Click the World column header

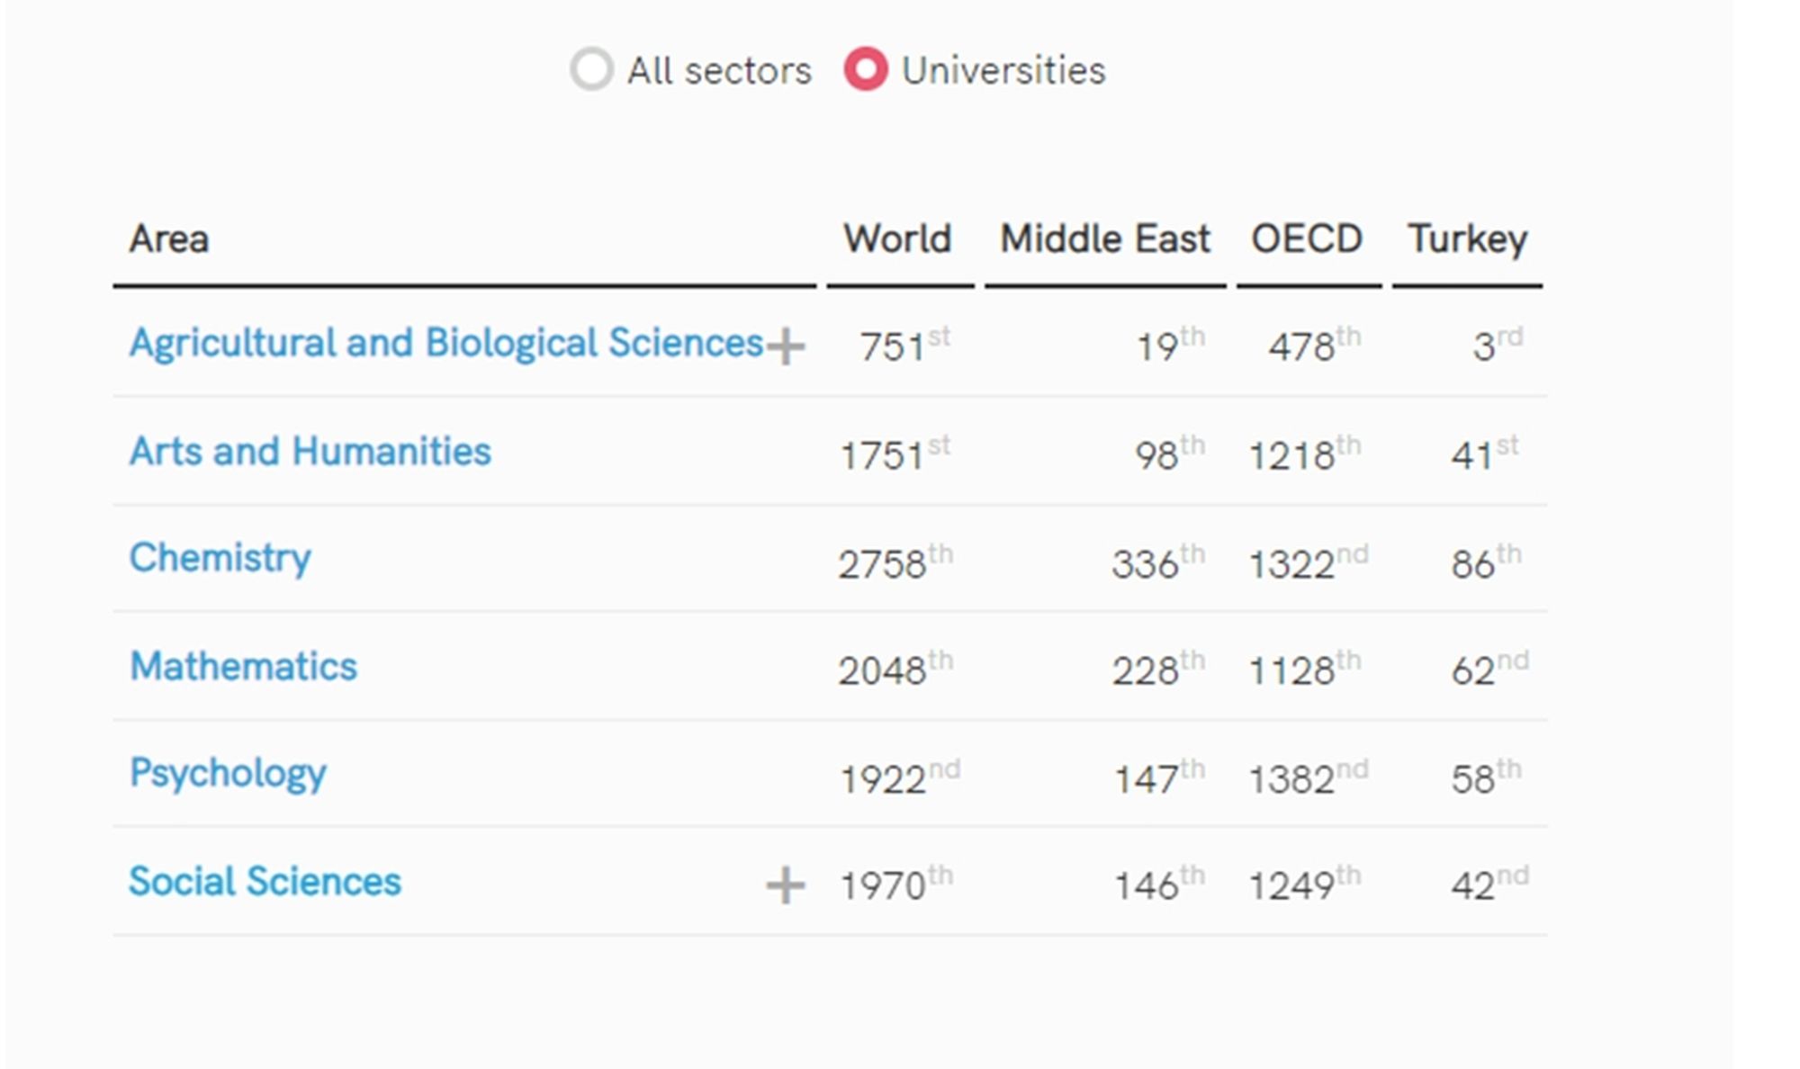pyautogui.click(x=897, y=239)
